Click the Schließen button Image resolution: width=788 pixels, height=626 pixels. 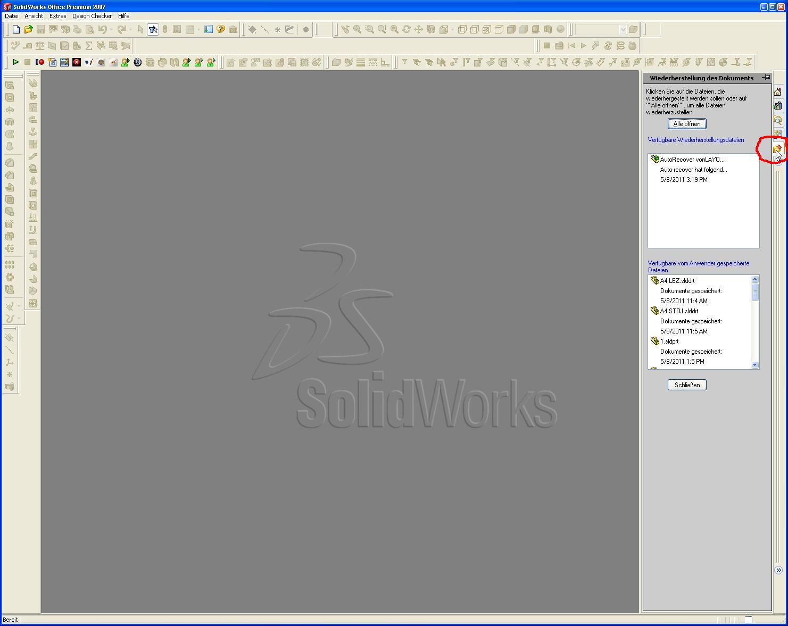[x=687, y=385]
